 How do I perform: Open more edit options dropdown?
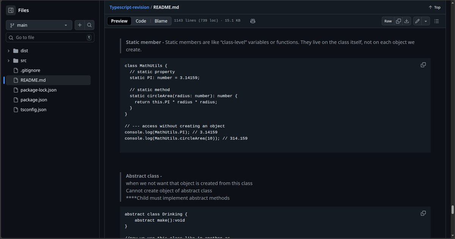425,21
